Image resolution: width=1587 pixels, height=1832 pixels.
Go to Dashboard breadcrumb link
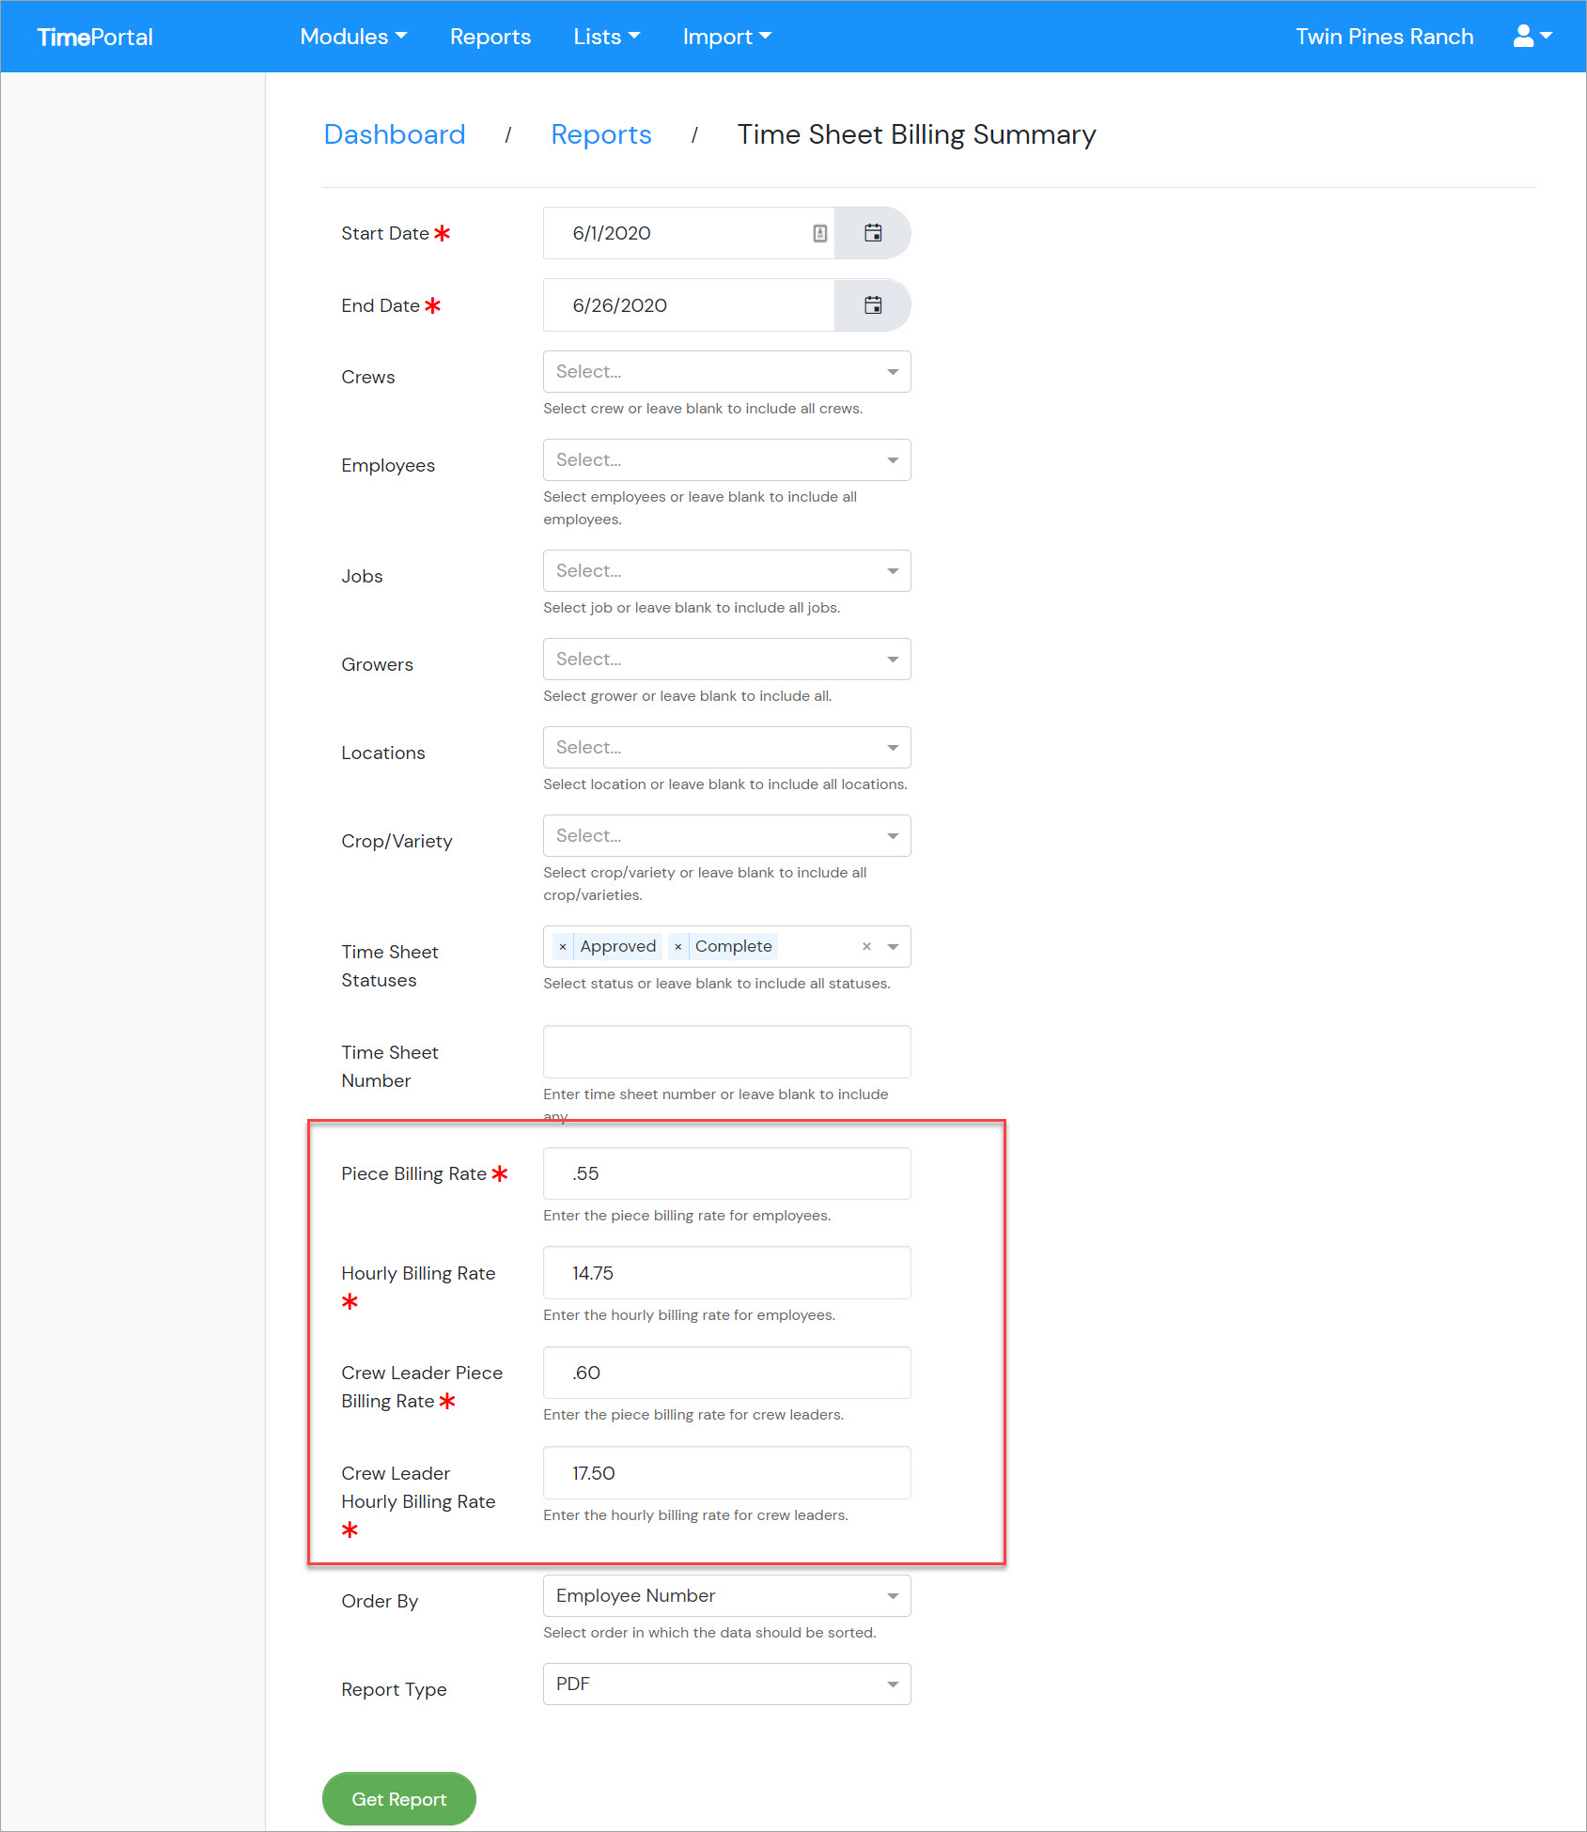(x=395, y=134)
